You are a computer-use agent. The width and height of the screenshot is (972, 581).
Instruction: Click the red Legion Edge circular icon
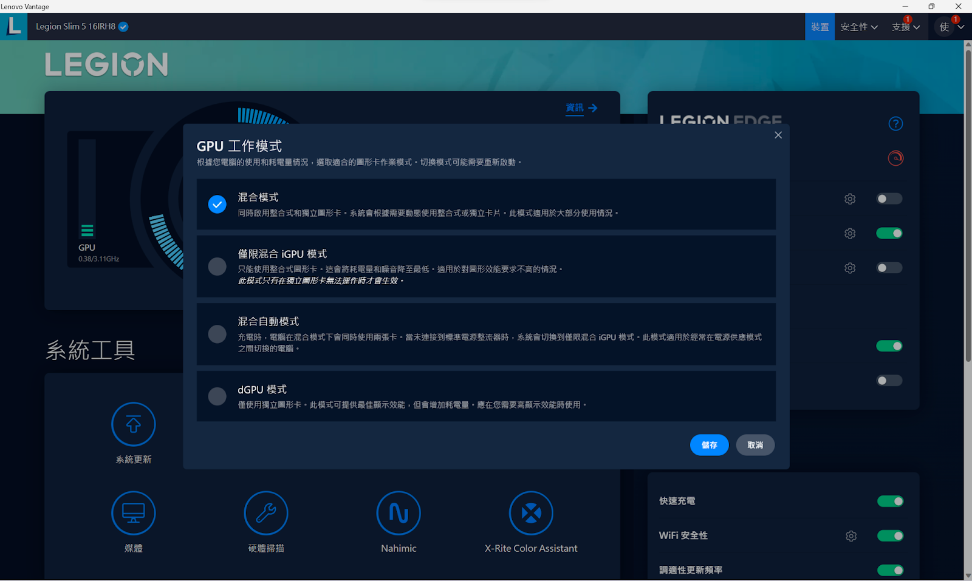895,158
